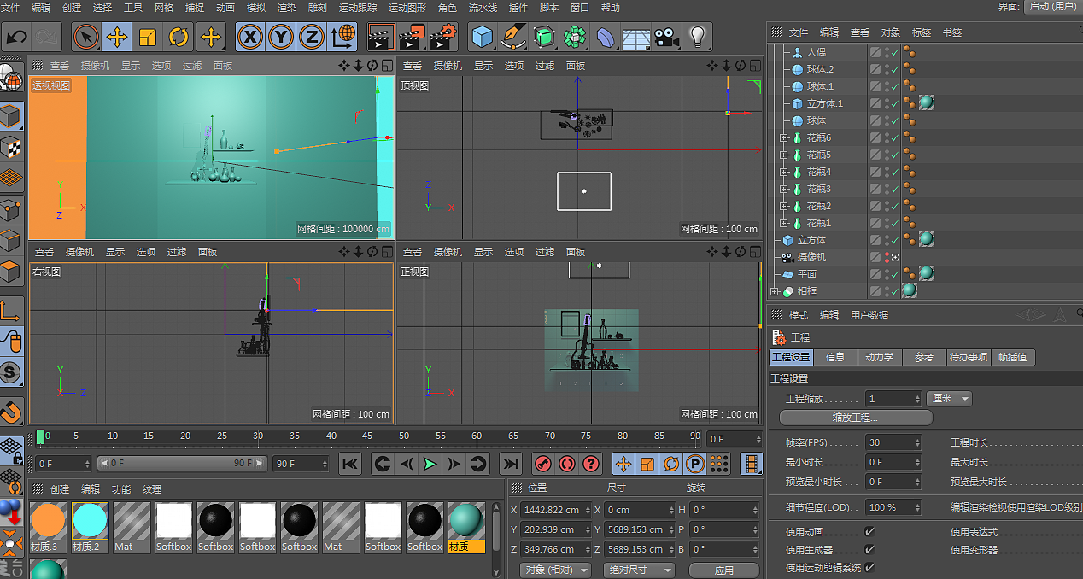
Task: Select the orange 材质.3 material swatch
Action: coord(48,519)
